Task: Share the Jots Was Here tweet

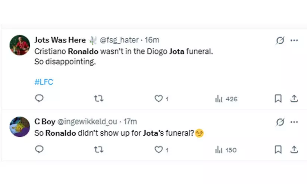Action: [294, 98]
